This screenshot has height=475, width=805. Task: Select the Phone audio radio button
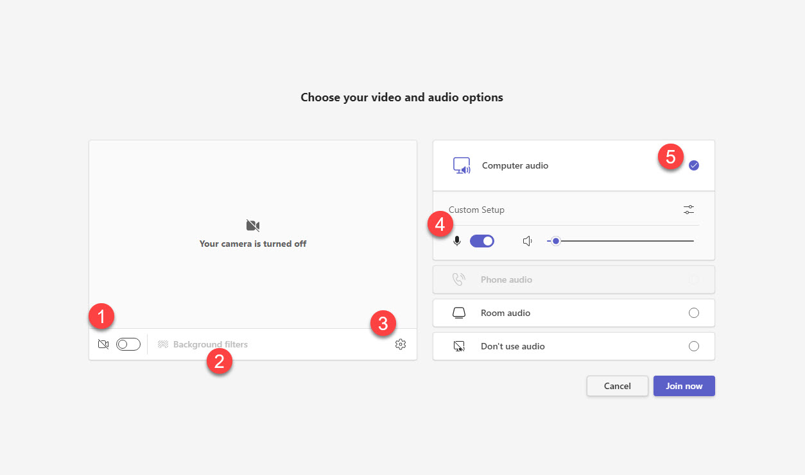693,279
